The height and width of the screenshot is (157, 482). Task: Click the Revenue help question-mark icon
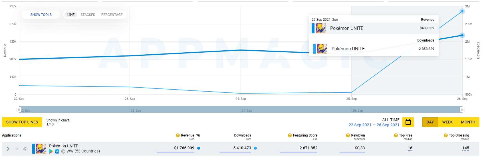pos(178,135)
